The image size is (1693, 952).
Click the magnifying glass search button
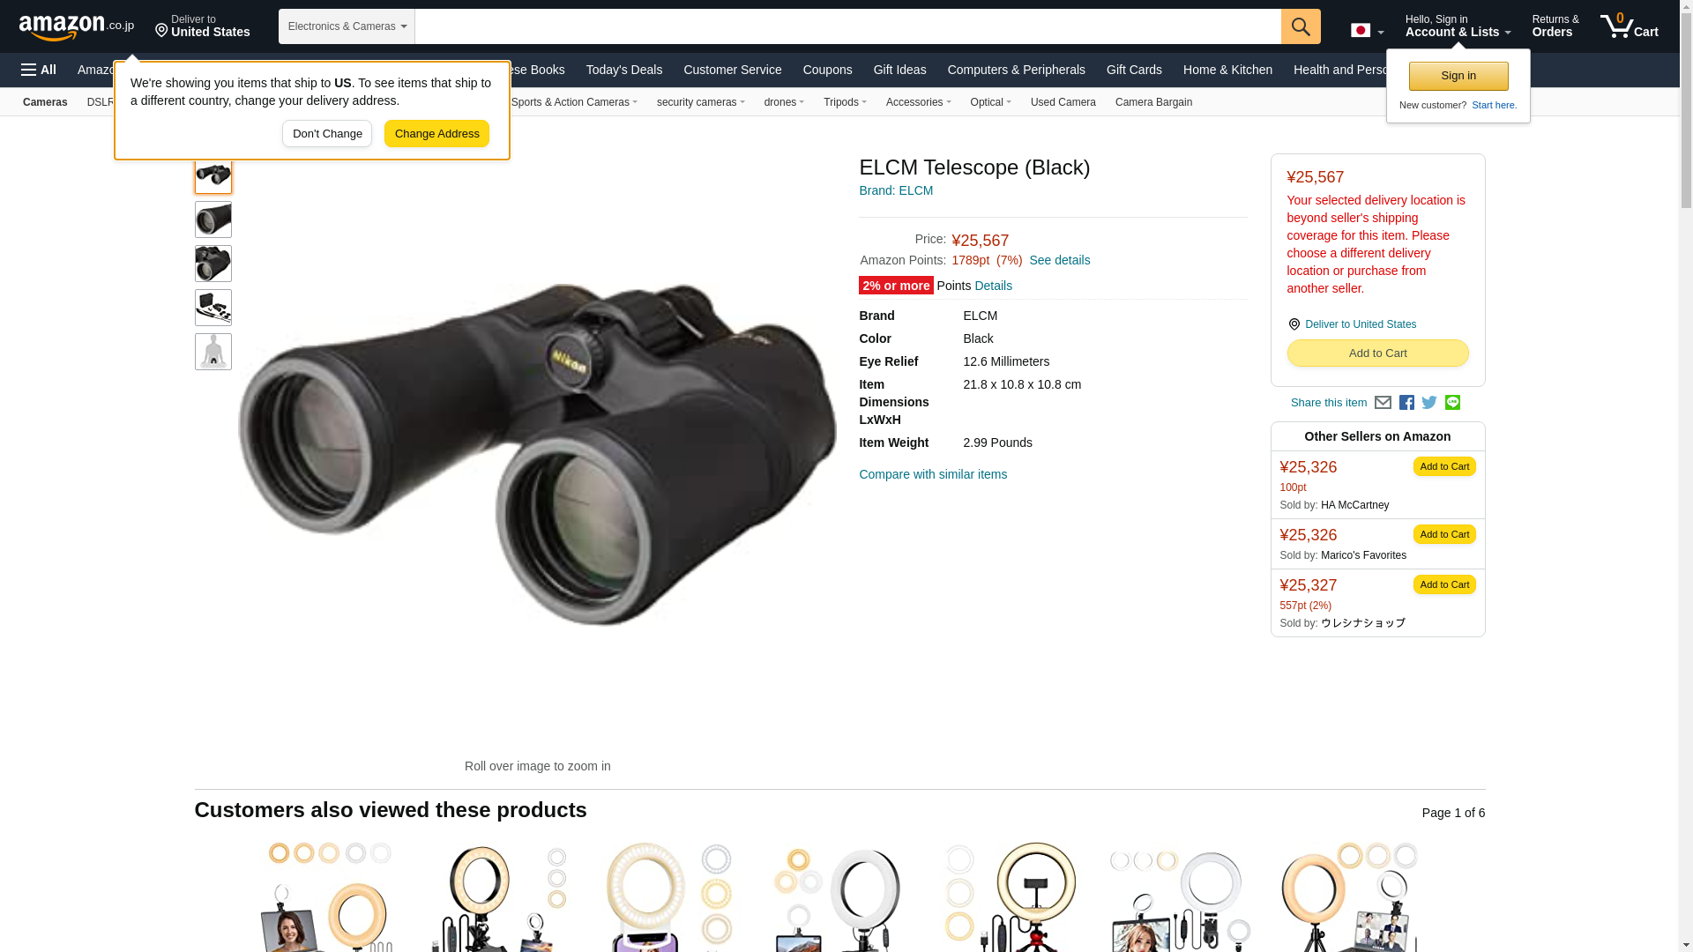(x=1301, y=26)
